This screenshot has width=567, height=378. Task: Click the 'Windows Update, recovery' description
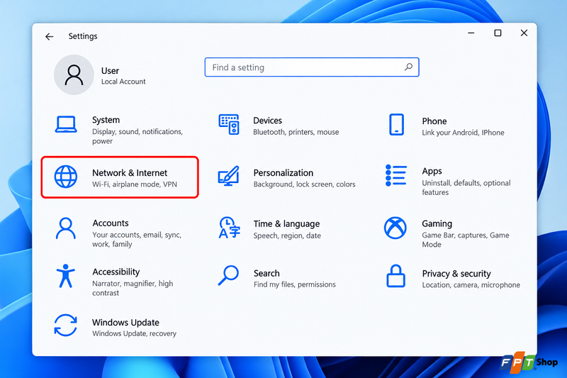pyautogui.click(x=134, y=333)
